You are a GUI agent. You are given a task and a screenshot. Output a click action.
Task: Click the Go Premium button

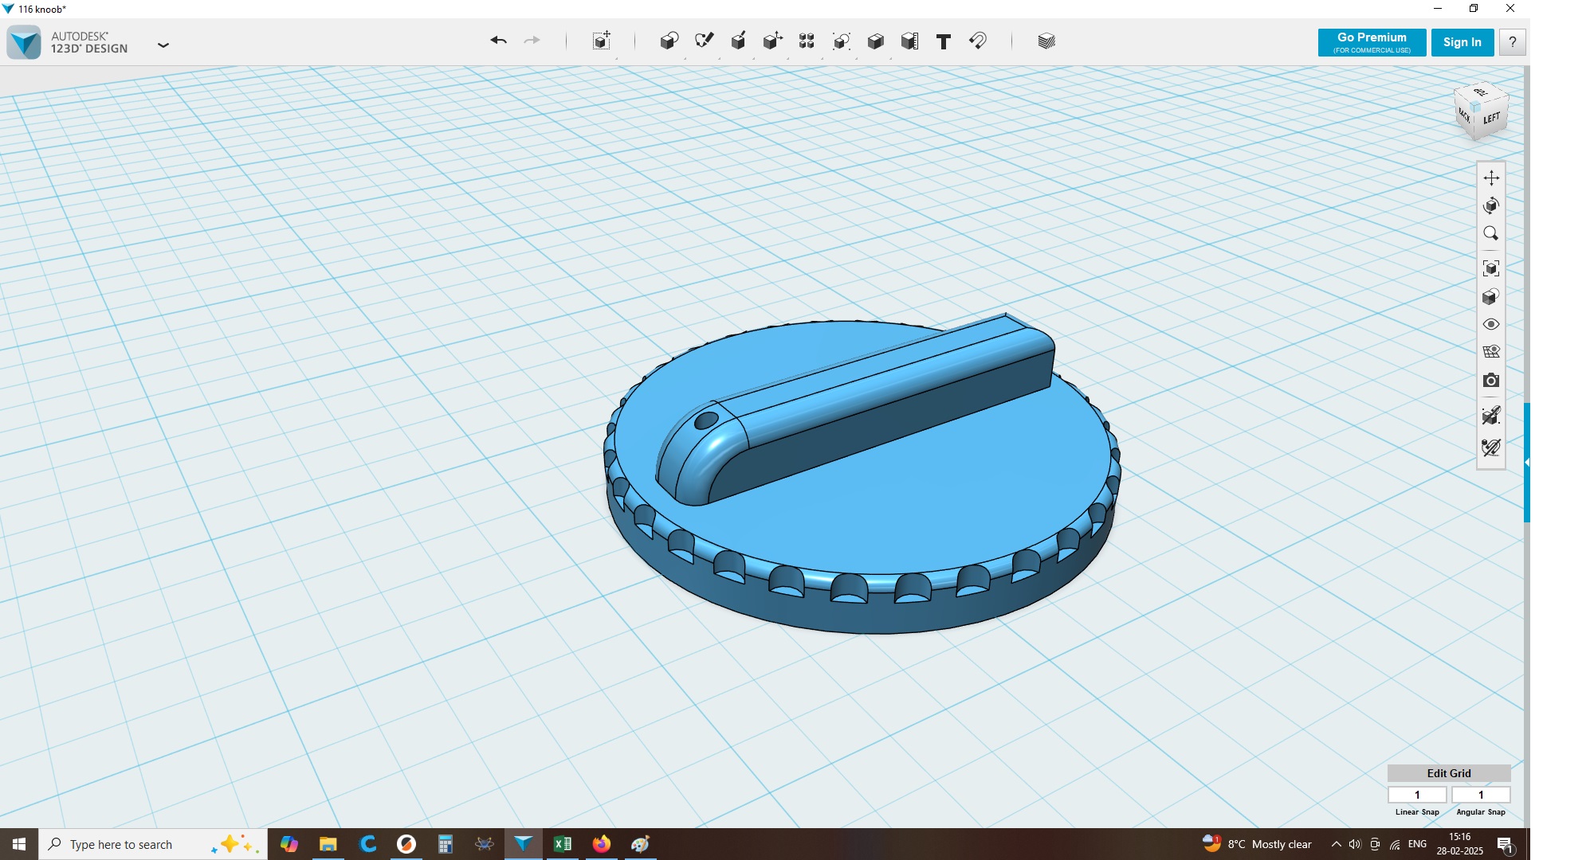pyautogui.click(x=1372, y=42)
